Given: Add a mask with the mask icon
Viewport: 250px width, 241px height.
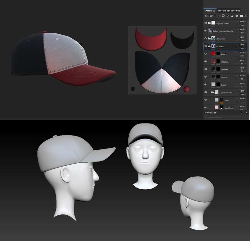Looking at the screenshot, I should pyautogui.click(x=223, y=16).
